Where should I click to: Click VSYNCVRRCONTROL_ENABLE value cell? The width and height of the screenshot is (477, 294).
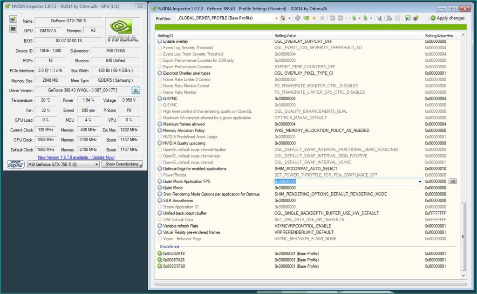pos(303,226)
